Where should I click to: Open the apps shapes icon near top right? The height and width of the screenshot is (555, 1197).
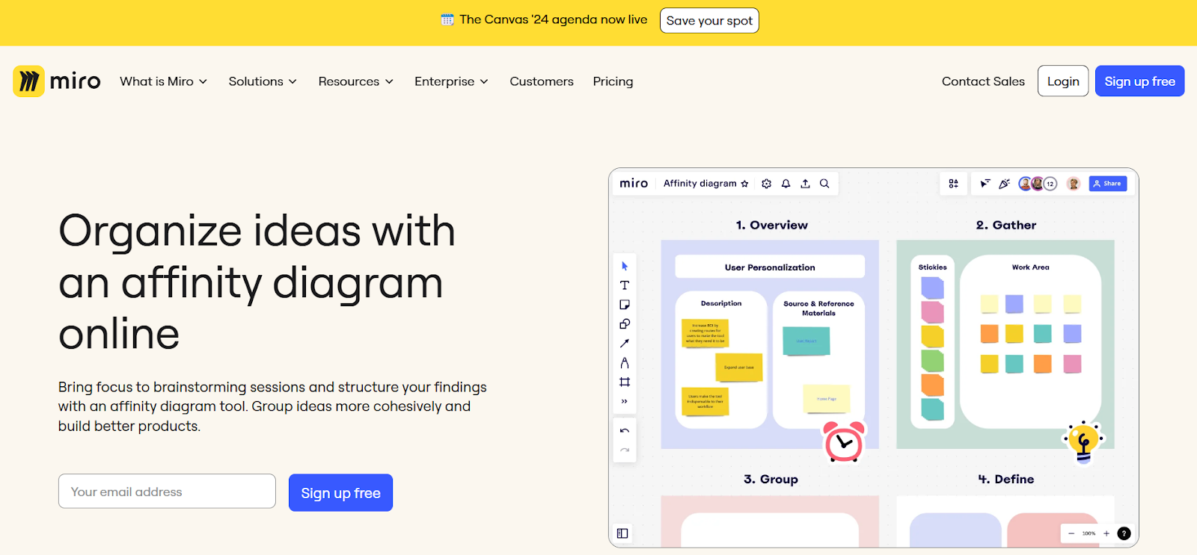tap(953, 184)
